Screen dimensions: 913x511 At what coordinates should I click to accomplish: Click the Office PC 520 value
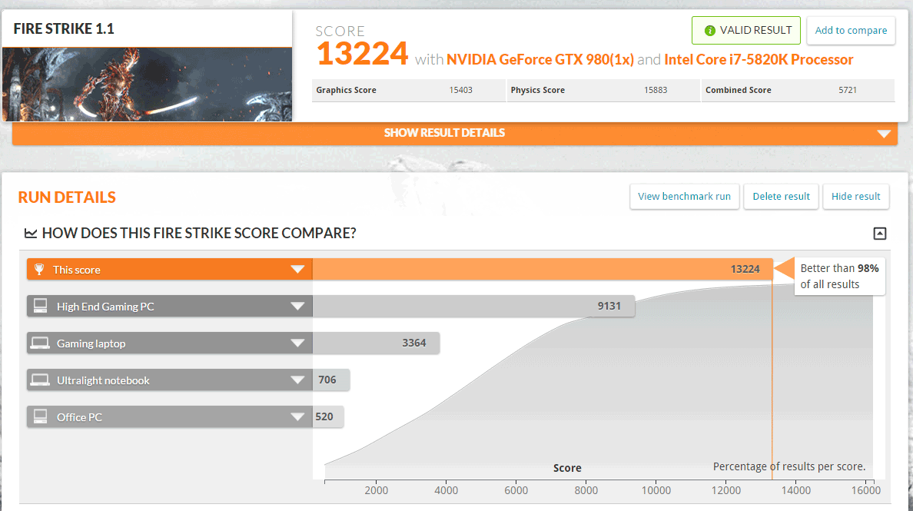coord(324,416)
